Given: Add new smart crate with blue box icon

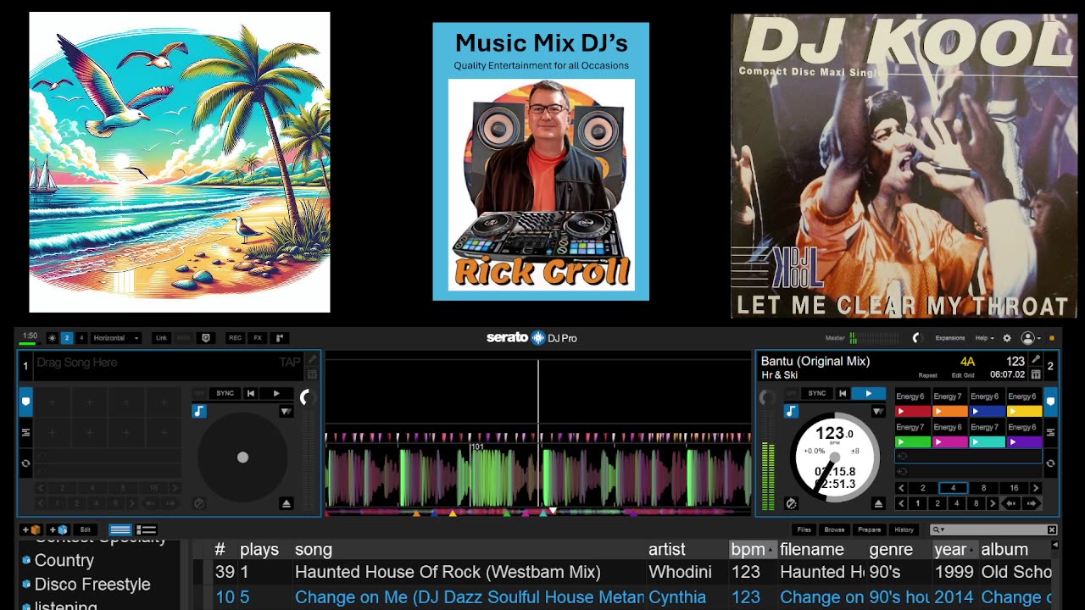Looking at the screenshot, I should click(x=58, y=530).
